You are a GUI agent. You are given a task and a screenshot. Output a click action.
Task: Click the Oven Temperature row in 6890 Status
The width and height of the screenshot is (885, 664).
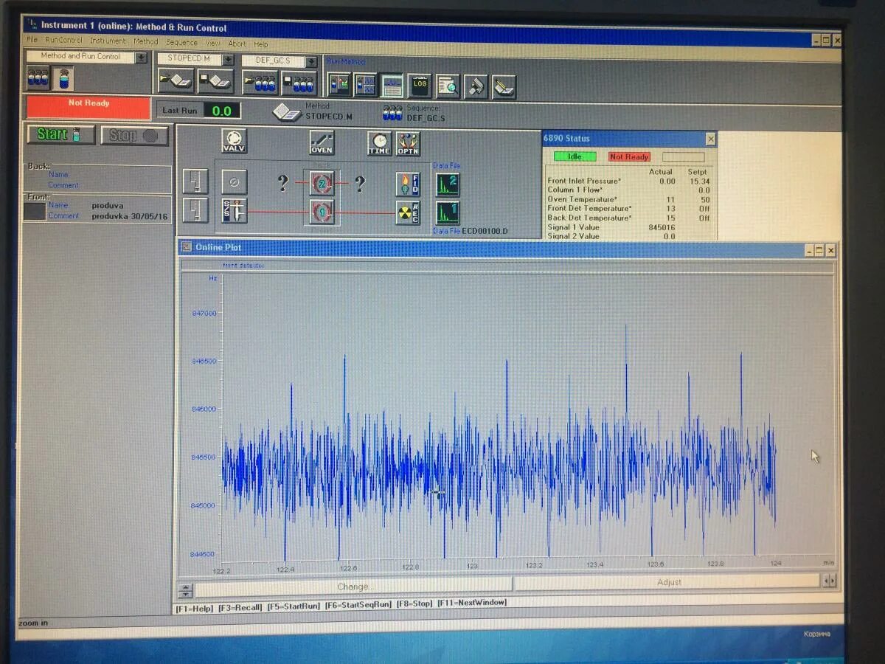point(628,199)
